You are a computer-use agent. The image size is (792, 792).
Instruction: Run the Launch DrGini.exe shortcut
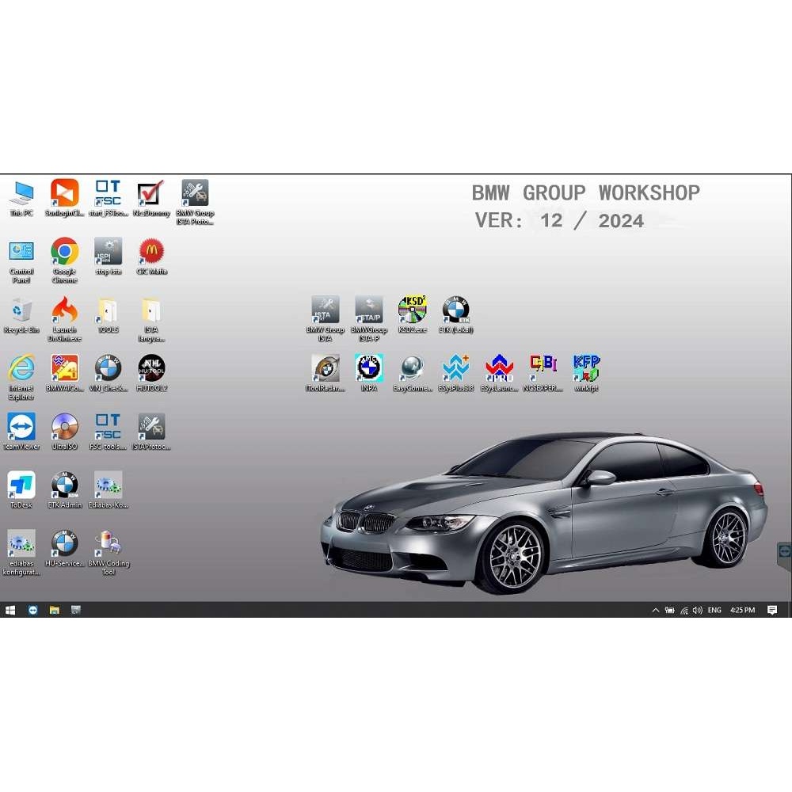[65, 319]
